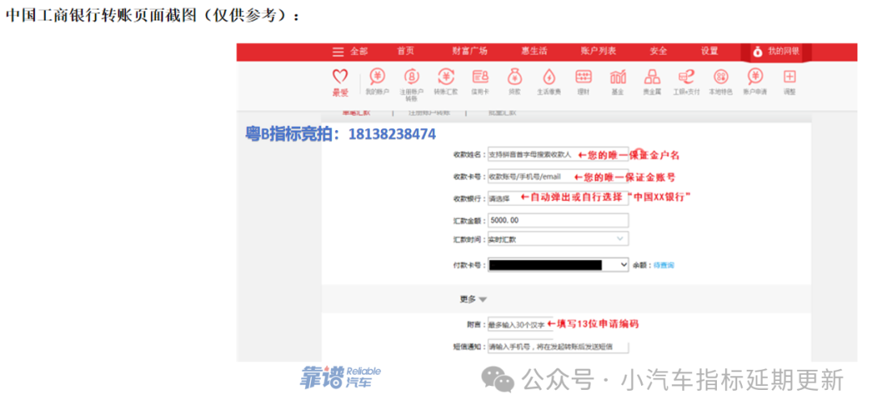Open 账户列表 in the red navigation bar
The image size is (872, 415).
[597, 51]
